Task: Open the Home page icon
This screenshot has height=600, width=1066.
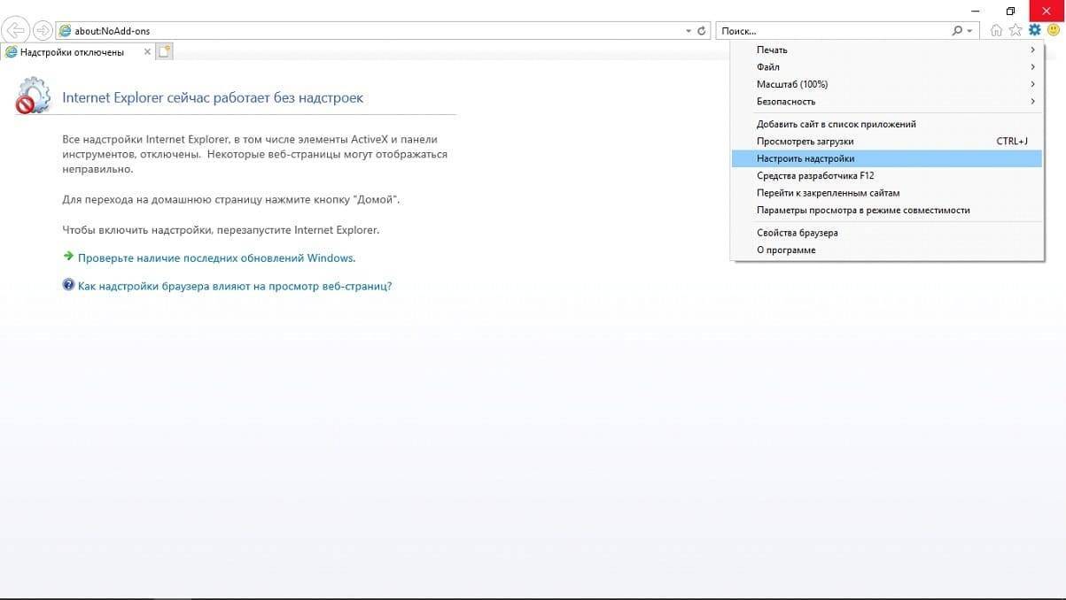Action: (x=997, y=30)
